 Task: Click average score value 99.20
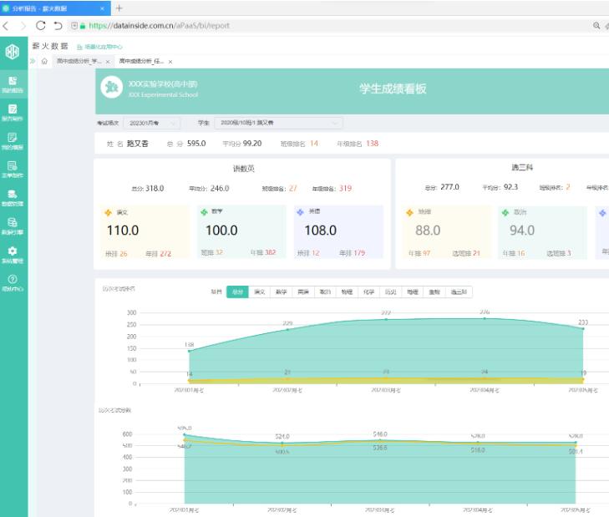252,144
